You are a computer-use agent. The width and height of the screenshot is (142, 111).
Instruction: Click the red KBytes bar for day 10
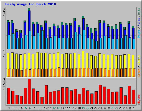tap(46, 95)
